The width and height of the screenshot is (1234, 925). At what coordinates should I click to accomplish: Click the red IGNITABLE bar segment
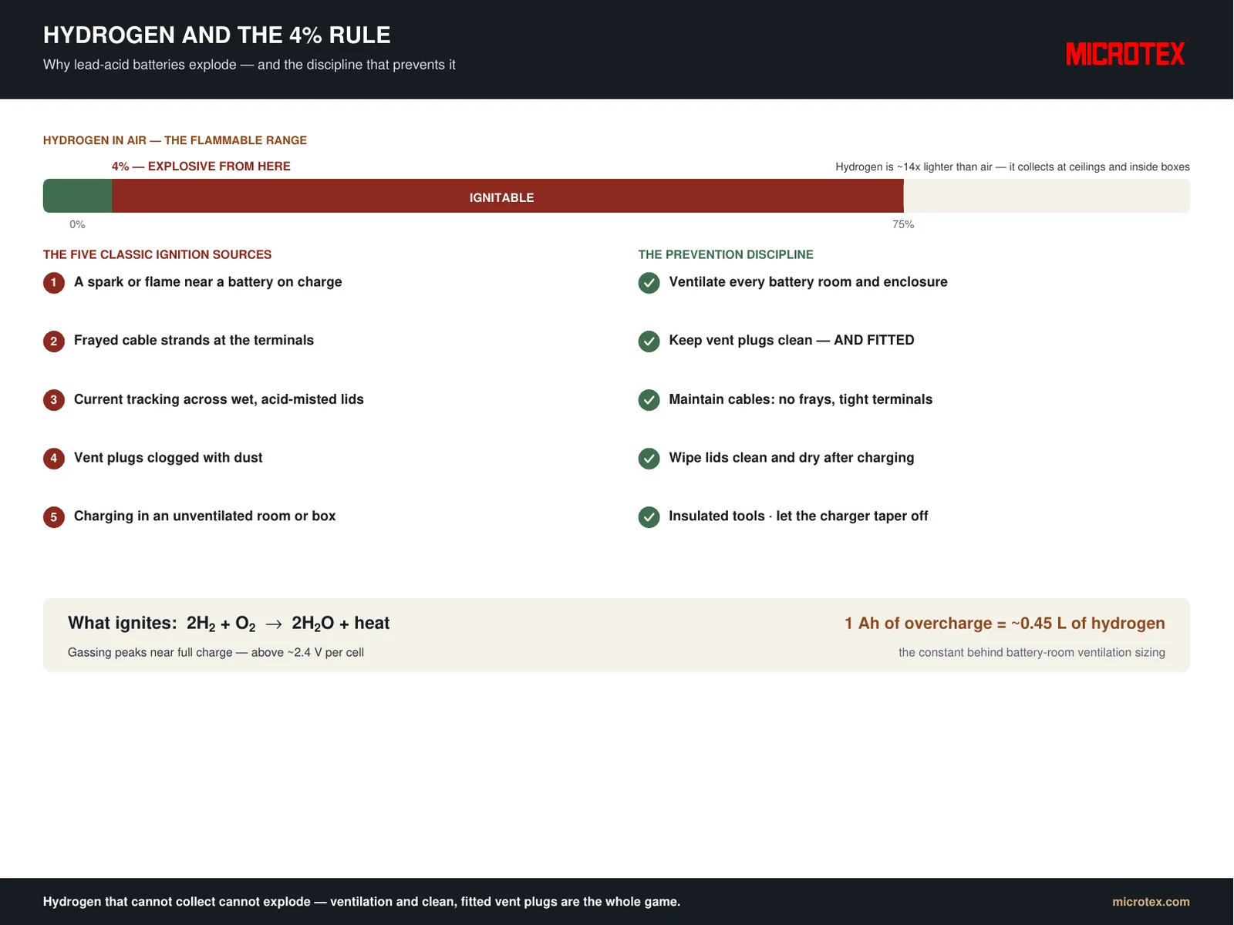click(x=507, y=196)
